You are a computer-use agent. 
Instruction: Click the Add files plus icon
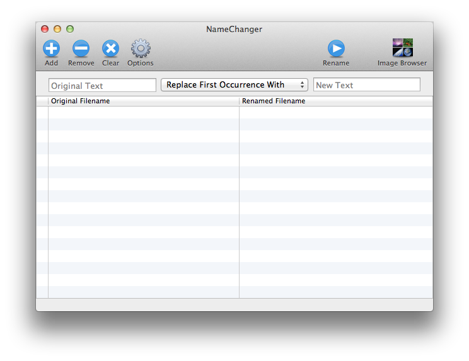51,49
